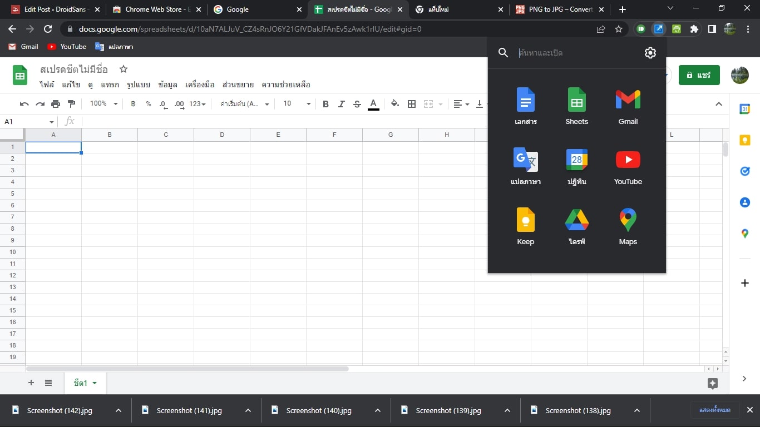Click the Gmail bookmark link
760x427 pixels.
(x=23, y=47)
